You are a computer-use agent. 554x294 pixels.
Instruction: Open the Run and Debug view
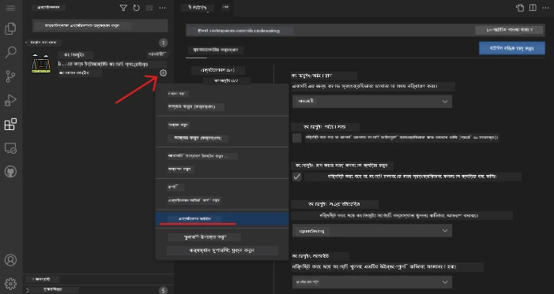point(10,100)
